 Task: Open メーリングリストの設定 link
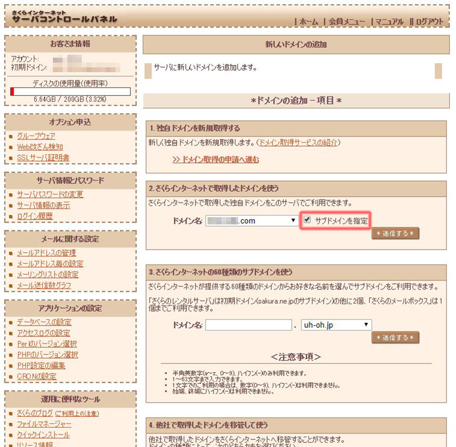pos(48,274)
